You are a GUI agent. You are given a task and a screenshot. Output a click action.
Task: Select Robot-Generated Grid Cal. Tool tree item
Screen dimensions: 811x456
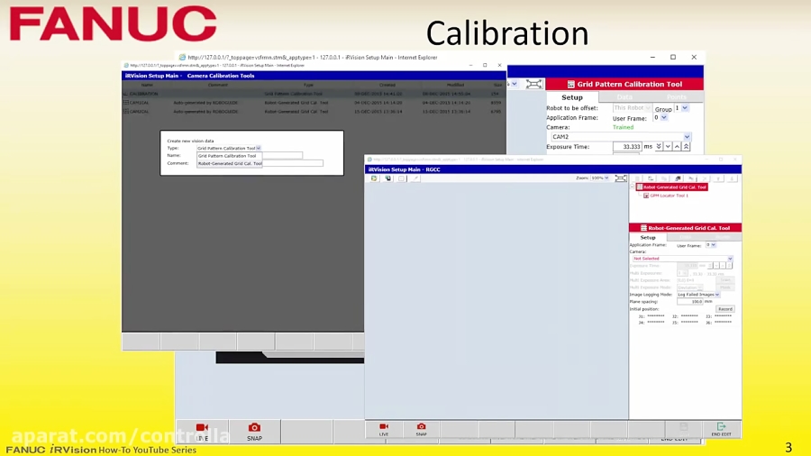click(x=672, y=187)
